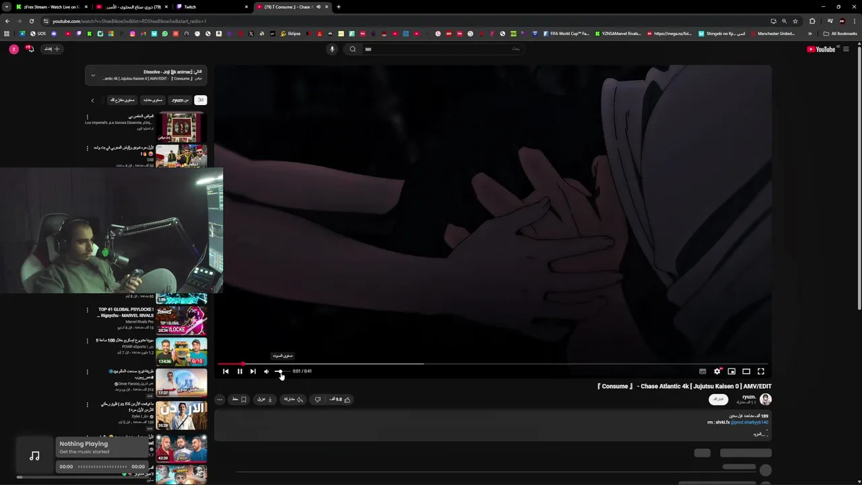Skip to the next video in player
Image resolution: width=862 pixels, height=485 pixels.
click(x=253, y=371)
